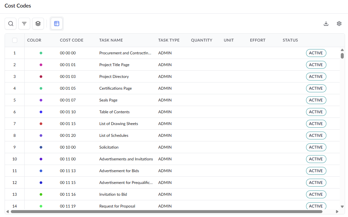The image size is (348, 217).
Task: Click ACTIVE status badge for Solicitation
Action: coord(316,147)
